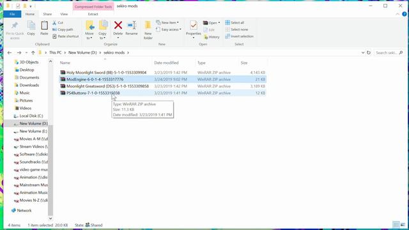Sort by the Type column header
Viewport: 409px width, 230px height.
click(217, 63)
